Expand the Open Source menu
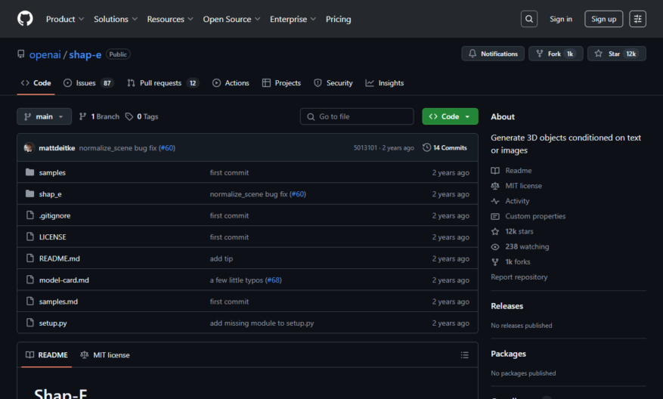The image size is (663, 399). click(231, 19)
